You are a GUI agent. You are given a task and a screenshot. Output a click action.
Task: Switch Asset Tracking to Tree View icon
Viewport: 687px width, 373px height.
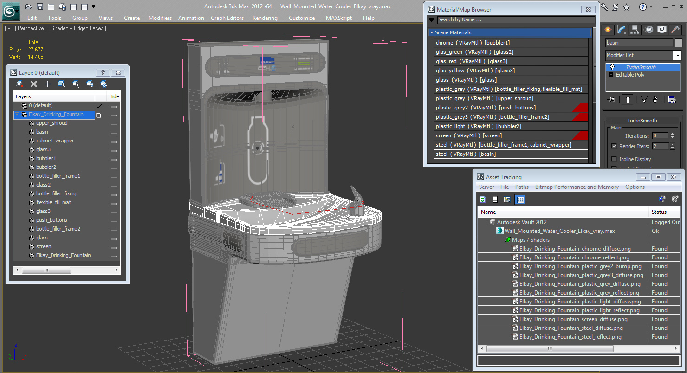coord(507,199)
